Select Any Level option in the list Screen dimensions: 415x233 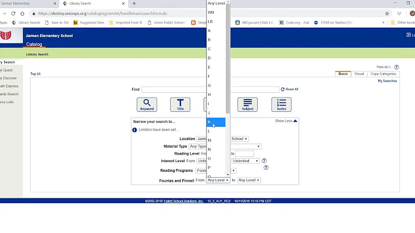coord(216,3)
